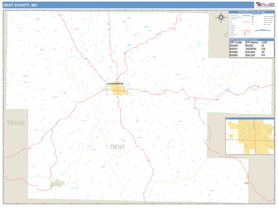The width and height of the screenshot is (278, 208).
Task: Click the scale bar in the legend
Action: point(263,31)
